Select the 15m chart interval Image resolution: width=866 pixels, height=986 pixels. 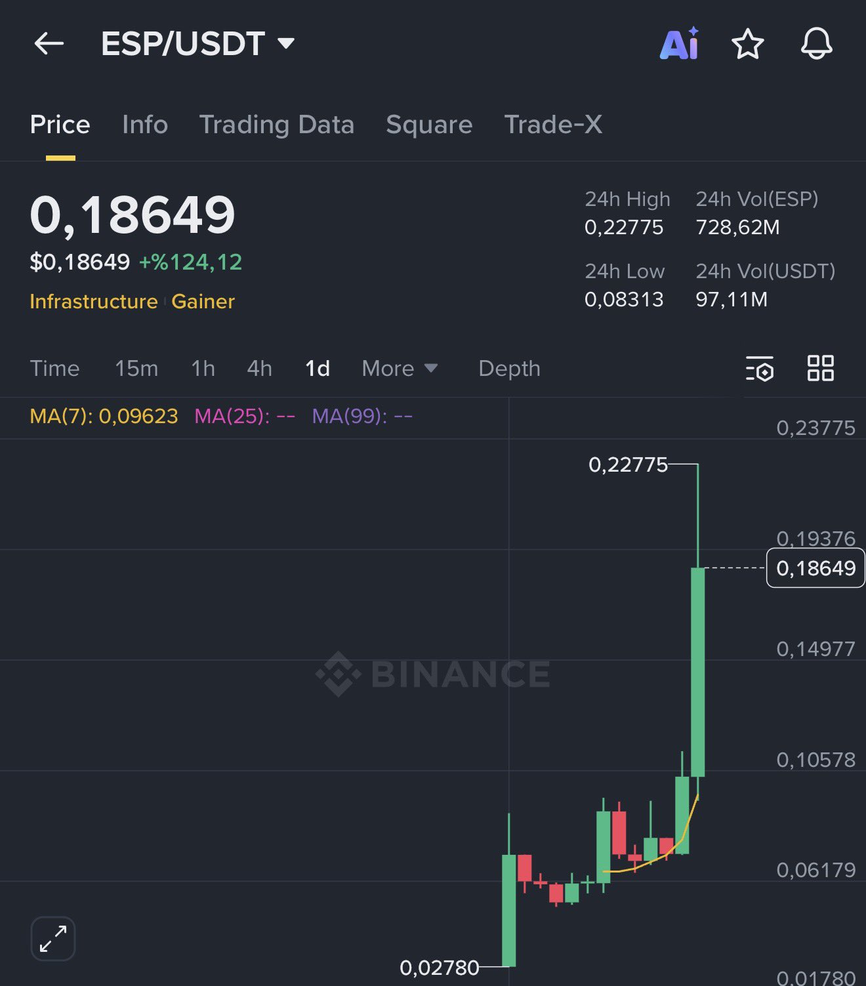[x=136, y=369]
